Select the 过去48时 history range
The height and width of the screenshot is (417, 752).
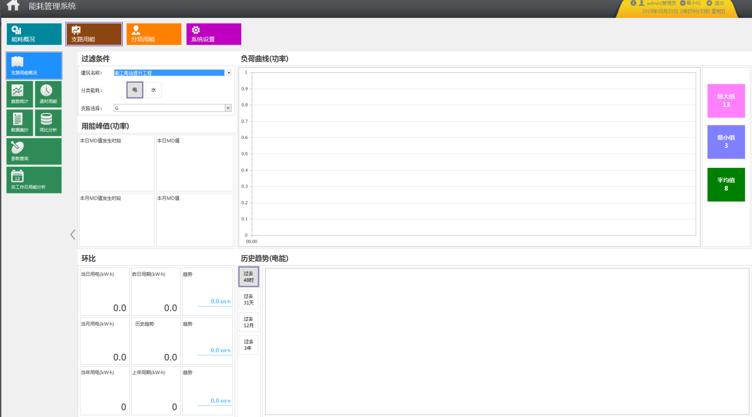point(249,277)
